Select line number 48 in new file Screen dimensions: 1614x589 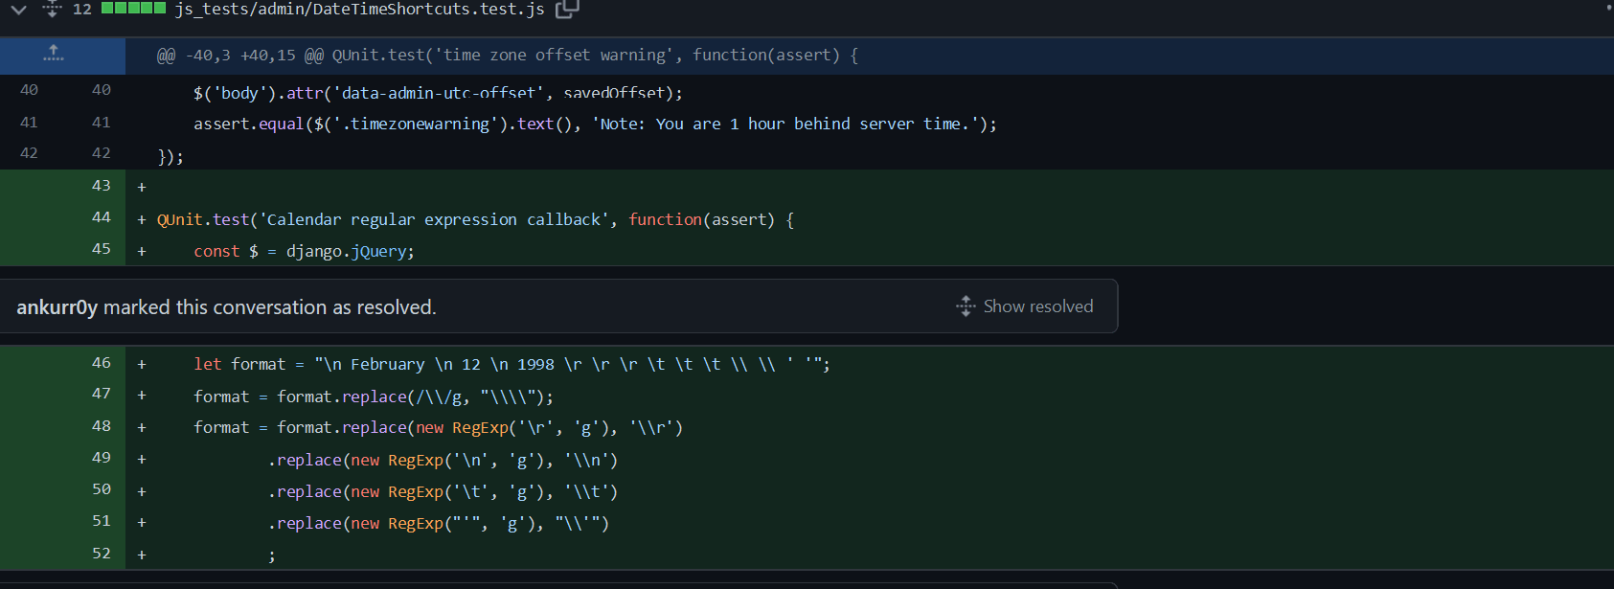(101, 426)
